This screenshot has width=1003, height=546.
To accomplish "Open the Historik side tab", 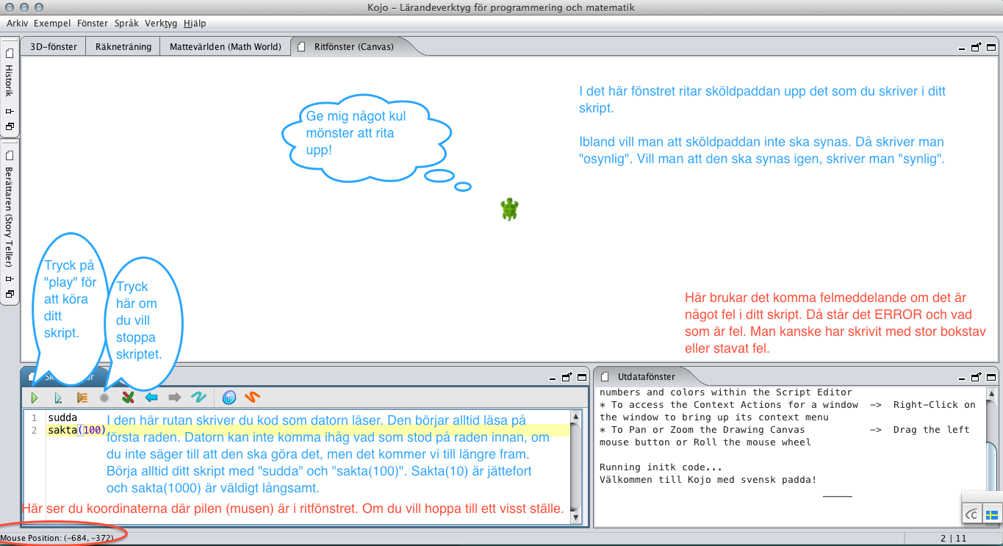I will (x=10, y=81).
